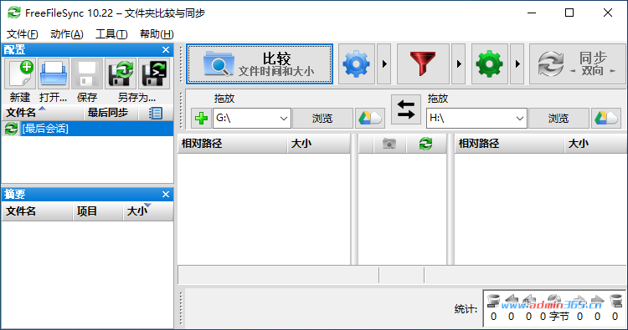Open the Help menu
This screenshot has height=330, width=628.
pyautogui.click(x=157, y=34)
